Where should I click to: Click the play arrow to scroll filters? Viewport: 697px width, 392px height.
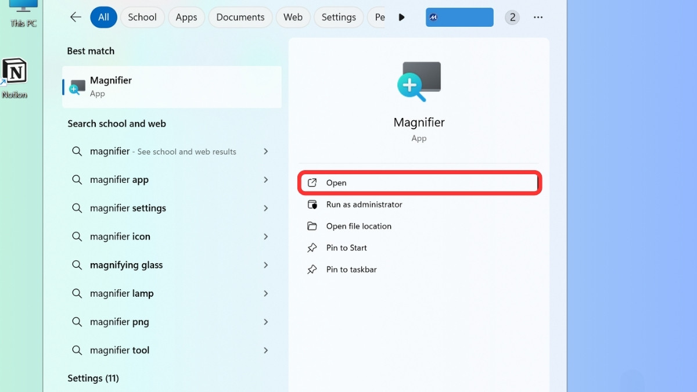[401, 17]
